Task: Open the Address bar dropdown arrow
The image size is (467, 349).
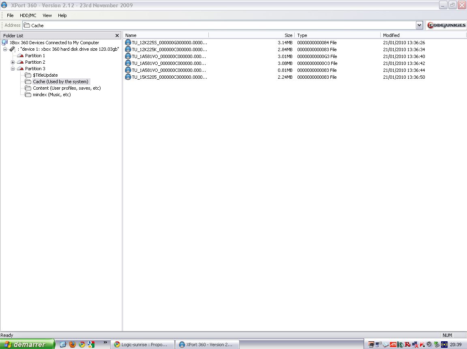Action: click(419, 25)
